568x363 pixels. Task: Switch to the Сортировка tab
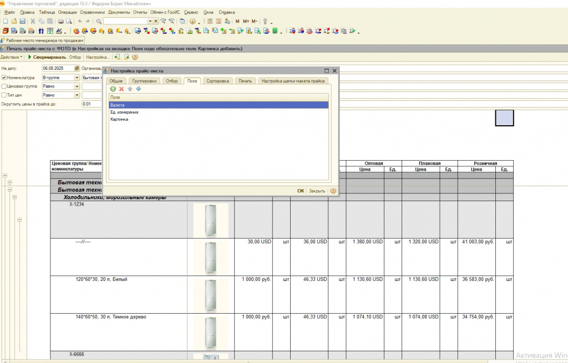pos(217,81)
